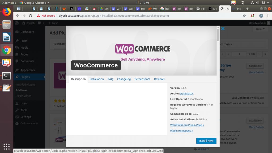Open Tools in WordPress sidebar
Image resolution: width=272 pixels, height=153 pixels.
(x=24, y=110)
